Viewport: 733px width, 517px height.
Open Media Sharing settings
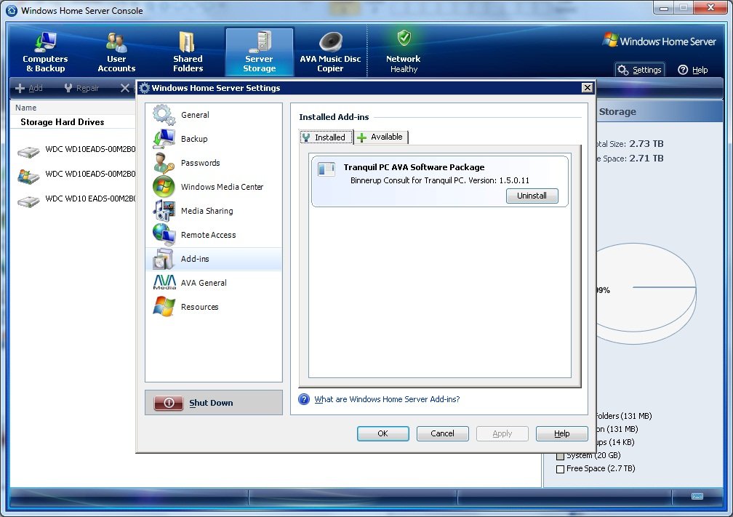(x=214, y=211)
